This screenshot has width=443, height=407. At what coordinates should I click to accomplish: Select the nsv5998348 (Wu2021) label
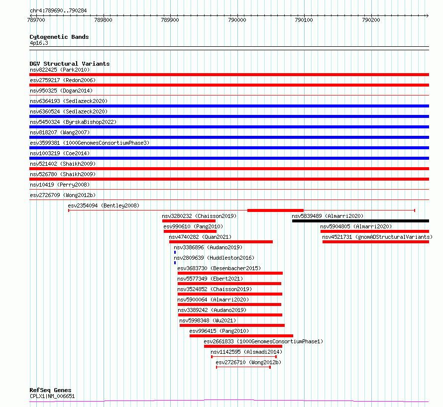click(208, 320)
